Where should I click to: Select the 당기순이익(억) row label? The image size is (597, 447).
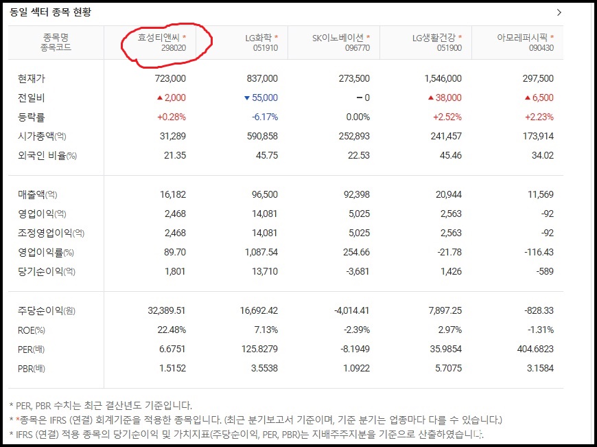pos(47,271)
